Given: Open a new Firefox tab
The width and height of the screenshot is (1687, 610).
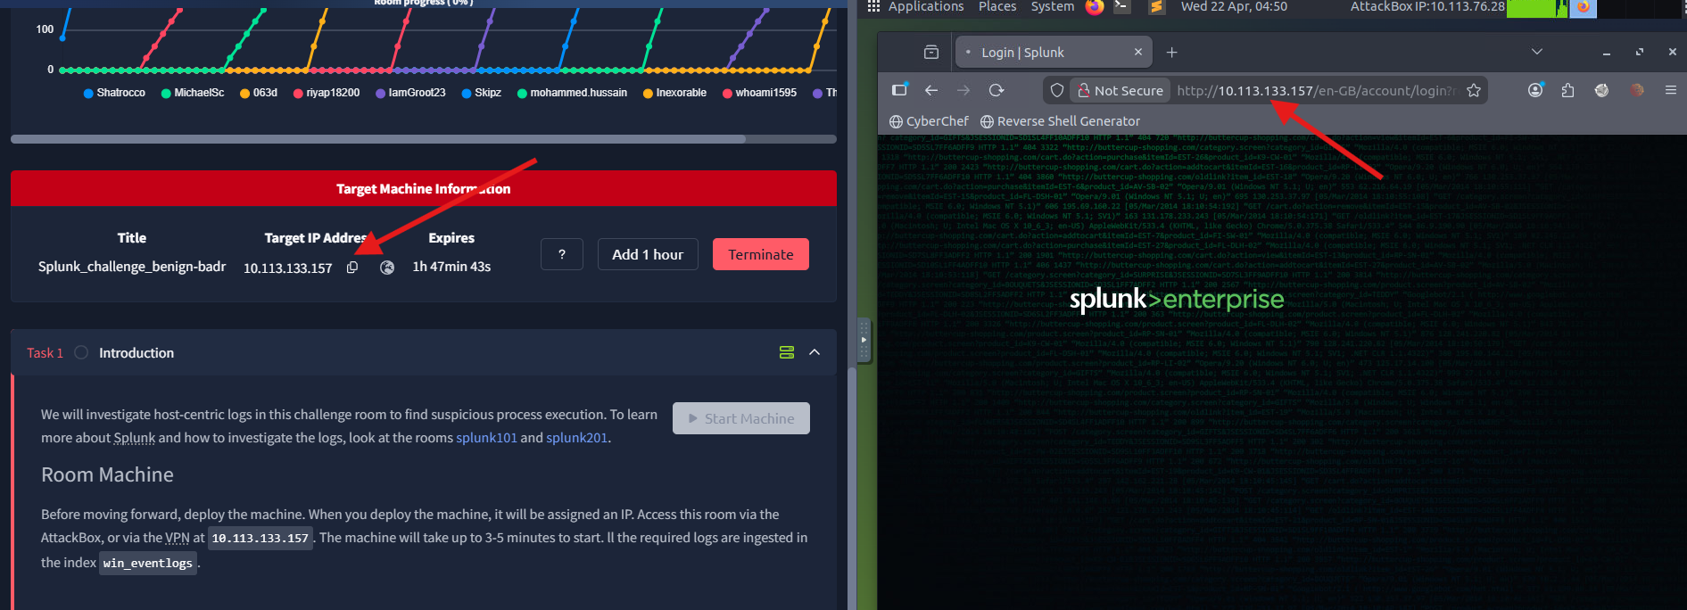Looking at the screenshot, I should click(x=1172, y=52).
